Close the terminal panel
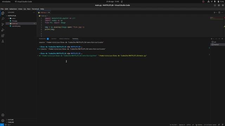Image resolution: width=225 pixels, height=126 pixels. (222, 39)
